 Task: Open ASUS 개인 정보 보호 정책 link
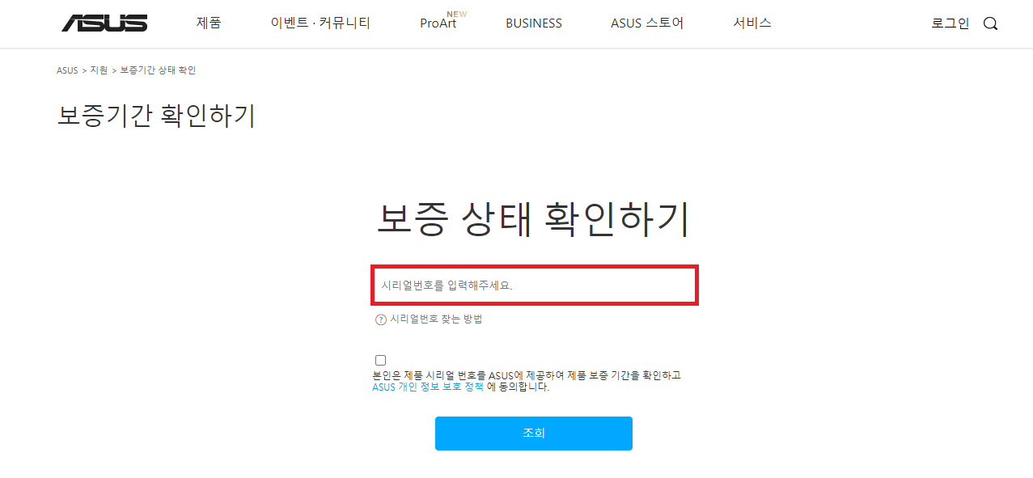(x=428, y=387)
